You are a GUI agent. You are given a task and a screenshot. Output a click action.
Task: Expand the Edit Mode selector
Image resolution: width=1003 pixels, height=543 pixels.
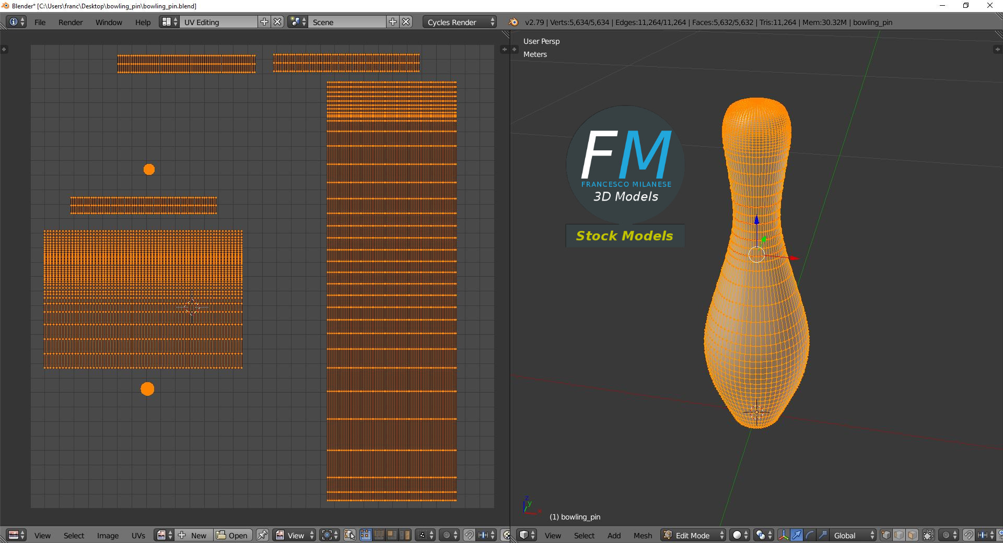[693, 535]
